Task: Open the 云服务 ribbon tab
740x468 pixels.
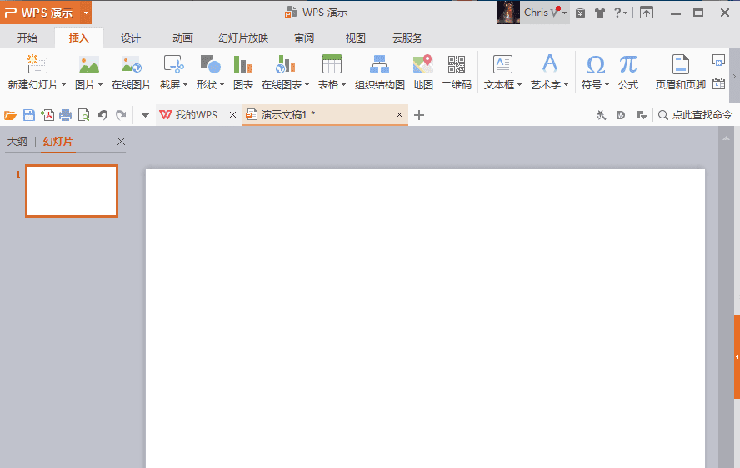Action: pos(407,38)
